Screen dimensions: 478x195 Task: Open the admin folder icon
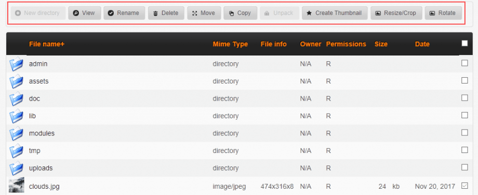[16, 64]
